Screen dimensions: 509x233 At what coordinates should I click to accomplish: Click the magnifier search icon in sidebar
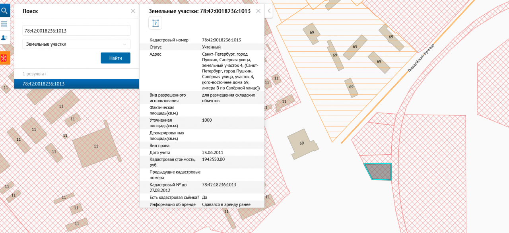(x=5, y=10)
